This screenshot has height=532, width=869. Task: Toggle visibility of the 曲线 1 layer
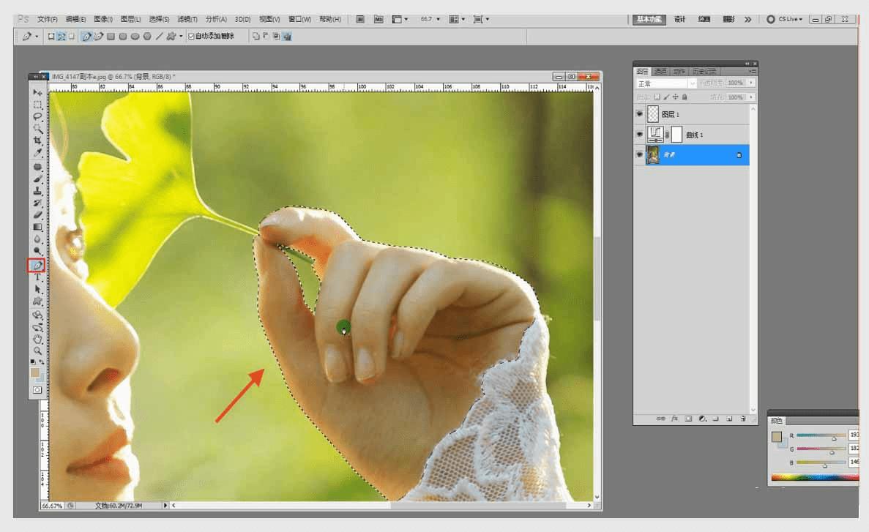[640, 135]
